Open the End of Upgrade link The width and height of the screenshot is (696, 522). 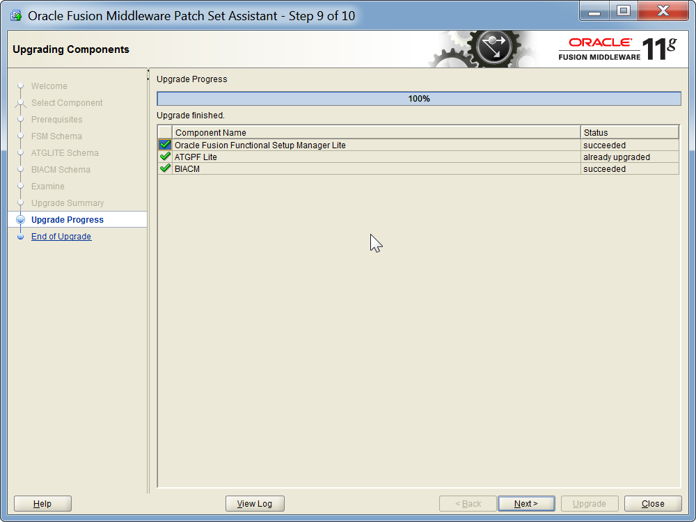click(x=61, y=237)
